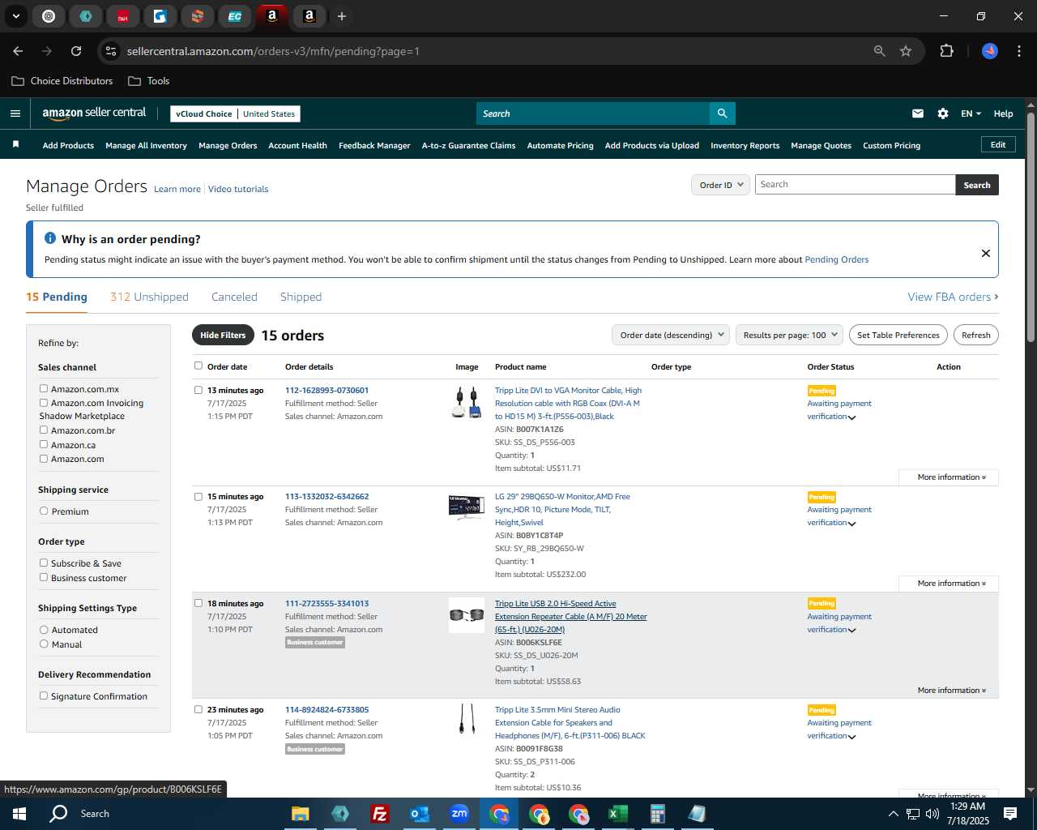Open a new browser tab
The height and width of the screenshot is (830, 1037).
click(x=342, y=16)
